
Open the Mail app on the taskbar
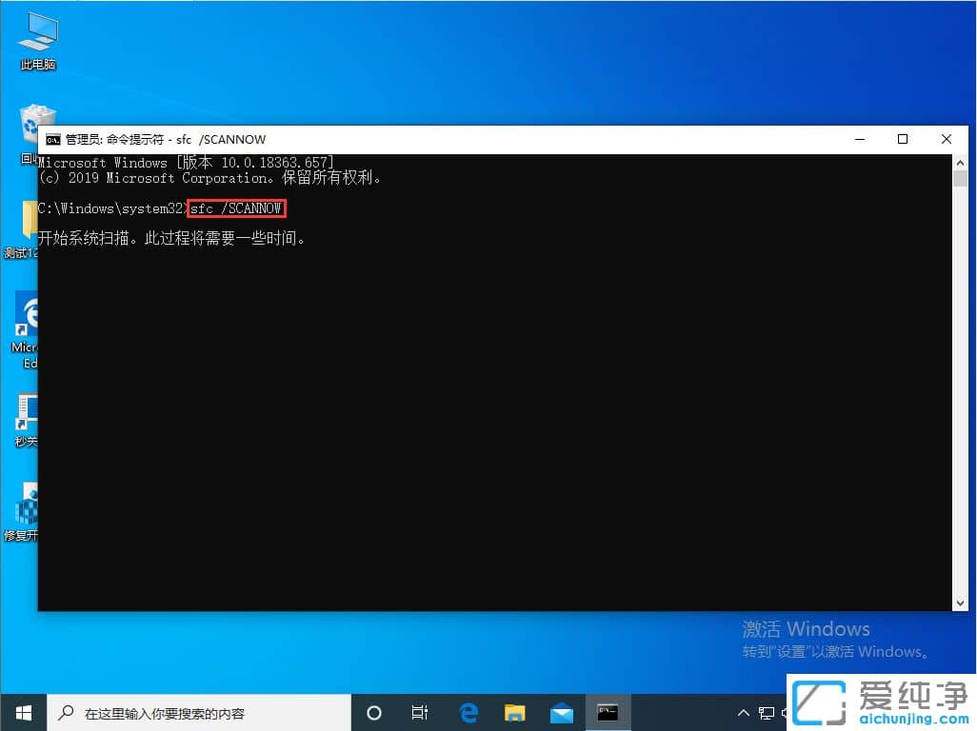(x=561, y=712)
